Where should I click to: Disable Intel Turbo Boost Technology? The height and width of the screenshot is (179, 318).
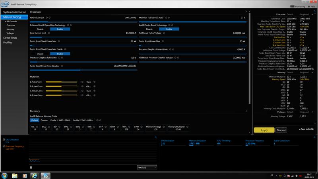[149, 29]
